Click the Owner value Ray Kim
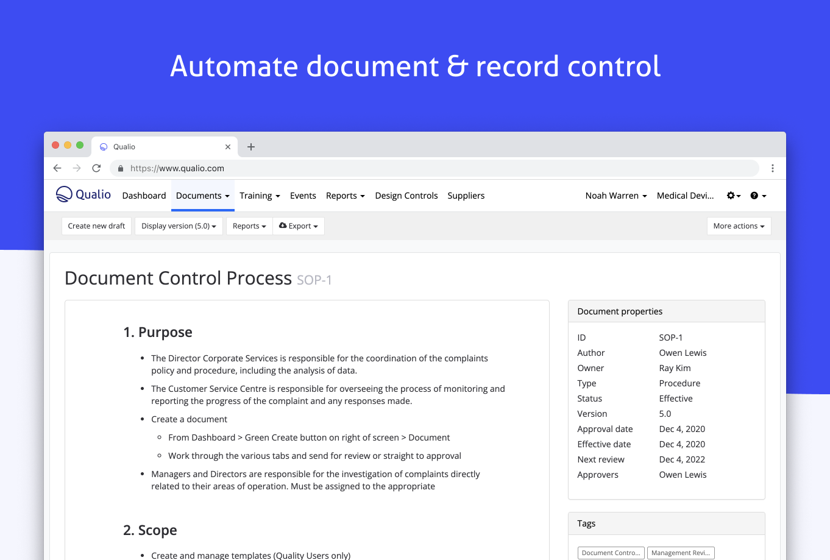The image size is (830, 560). coord(675,368)
